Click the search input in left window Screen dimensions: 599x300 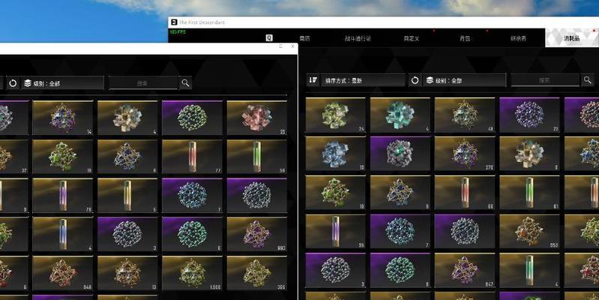[143, 83]
